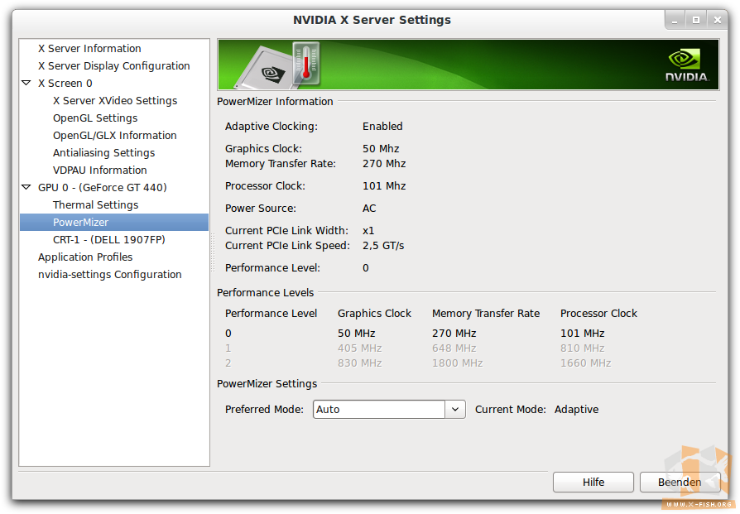Click the "Adaptive" current mode value

tap(577, 410)
